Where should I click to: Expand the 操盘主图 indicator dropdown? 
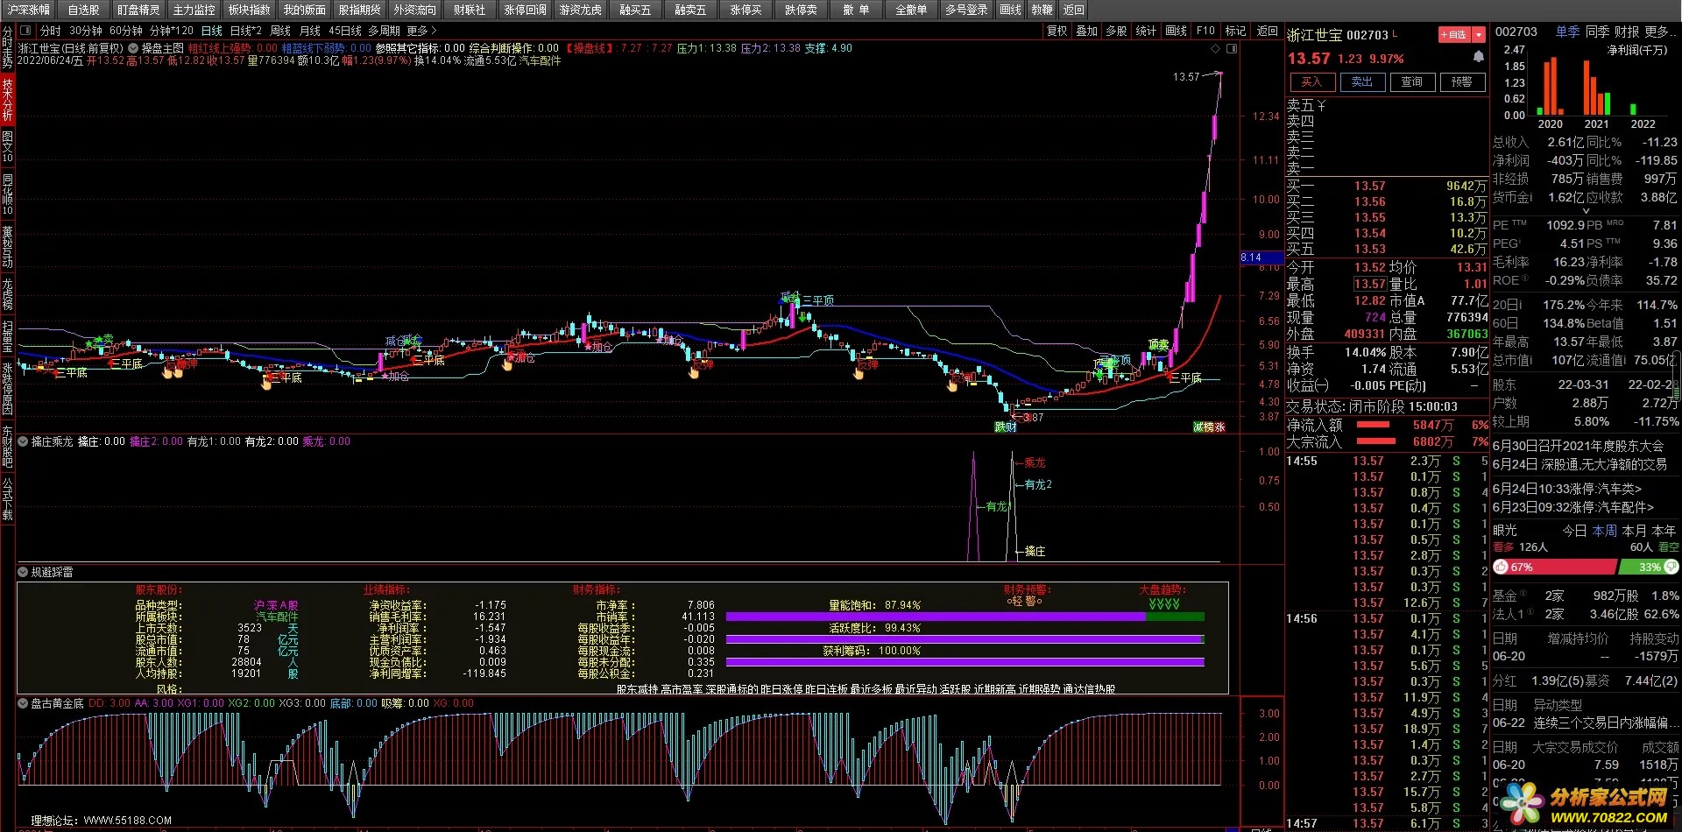coord(133,48)
